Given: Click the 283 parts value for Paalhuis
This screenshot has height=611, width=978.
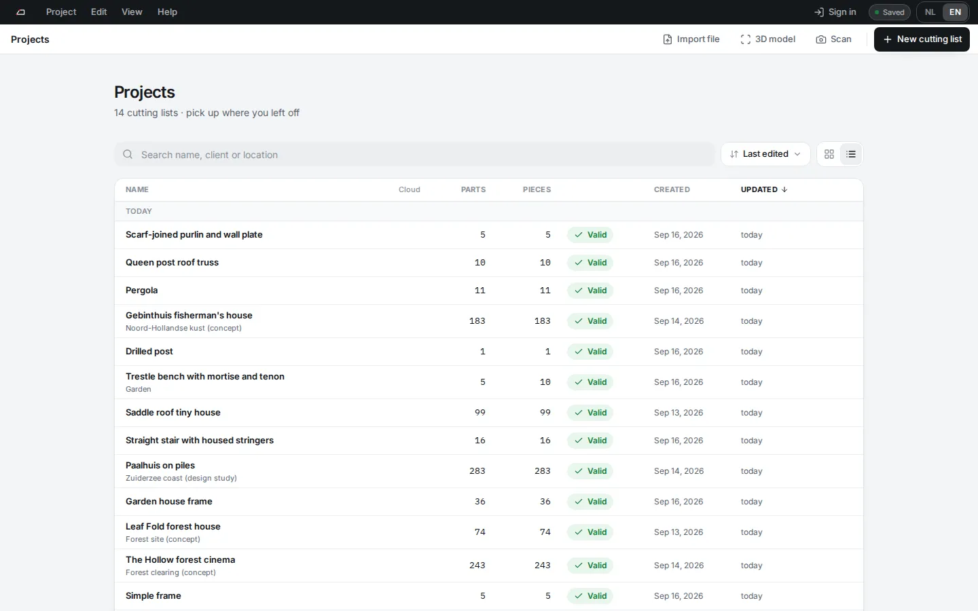Looking at the screenshot, I should click(477, 471).
